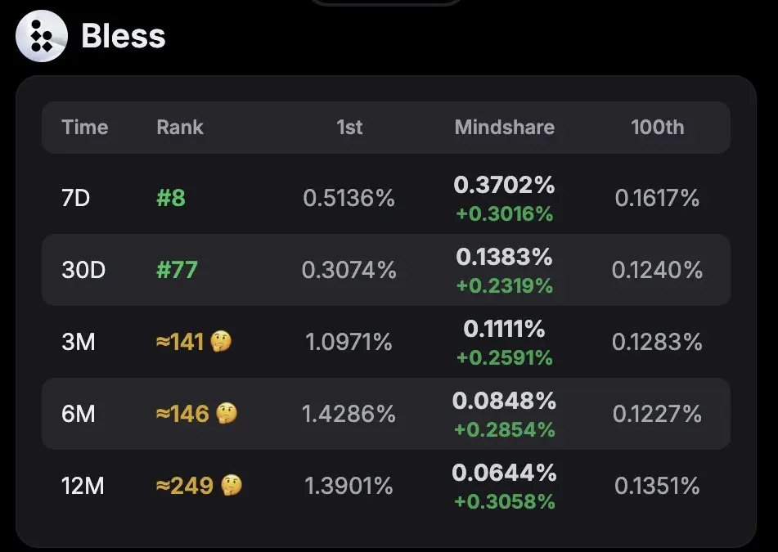The width and height of the screenshot is (778, 552).
Task: Click the thinking emoji beside ≈141
Action: tap(221, 342)
